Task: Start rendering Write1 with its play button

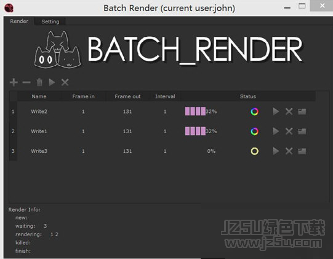Action: tap(276, 131)
